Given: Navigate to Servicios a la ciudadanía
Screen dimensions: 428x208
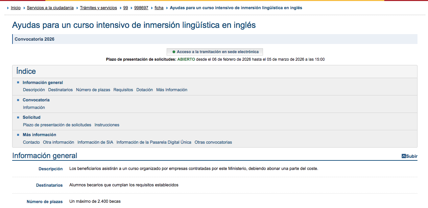Looking at the screenshot, I should [50, 8].
